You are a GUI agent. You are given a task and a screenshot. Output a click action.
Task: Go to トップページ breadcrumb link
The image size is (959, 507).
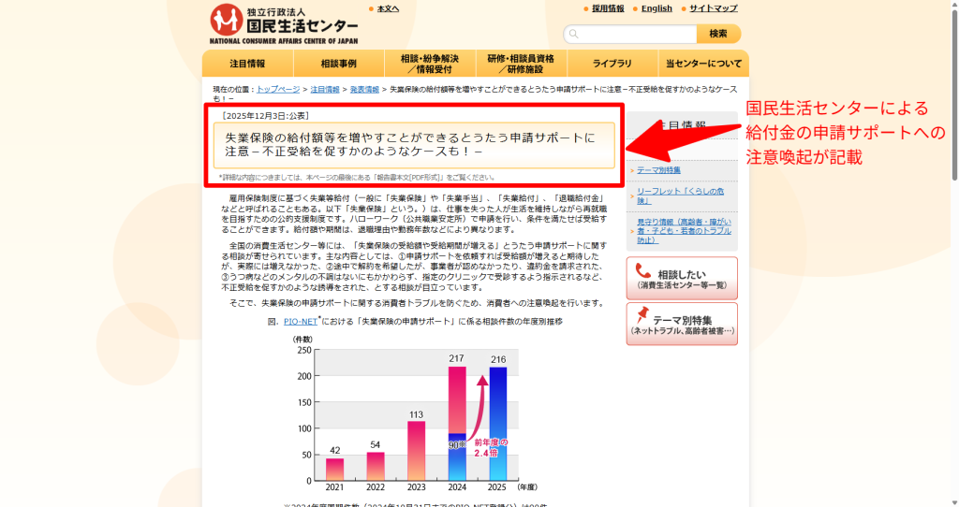pos(277,89)
